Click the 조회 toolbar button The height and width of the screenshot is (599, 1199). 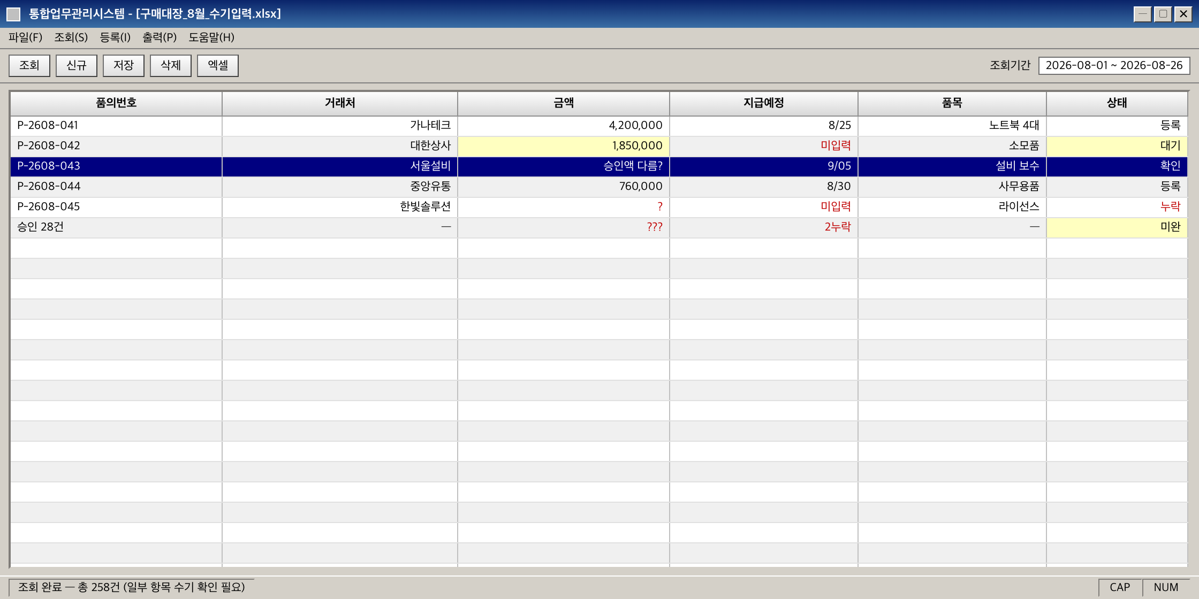pyautogui.click(x=29, y=65)
